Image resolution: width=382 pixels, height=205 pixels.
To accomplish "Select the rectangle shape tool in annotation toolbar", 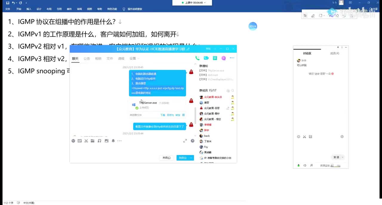I will pos(321,15).
